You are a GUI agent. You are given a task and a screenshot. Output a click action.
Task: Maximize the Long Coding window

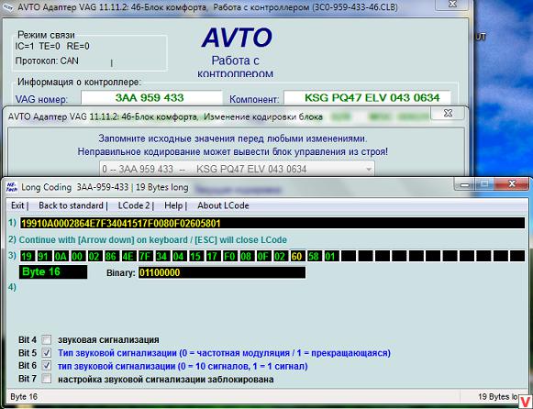484,184
